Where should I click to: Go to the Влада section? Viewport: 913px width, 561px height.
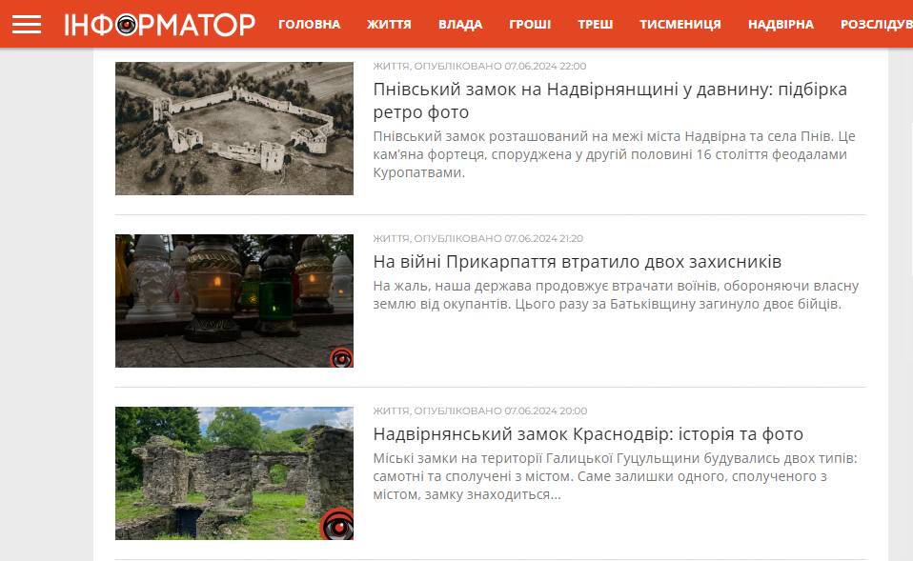pos(460,25)
